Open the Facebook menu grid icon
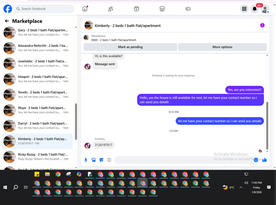Viewport: 276px width, 205px height. coord(244,9)
